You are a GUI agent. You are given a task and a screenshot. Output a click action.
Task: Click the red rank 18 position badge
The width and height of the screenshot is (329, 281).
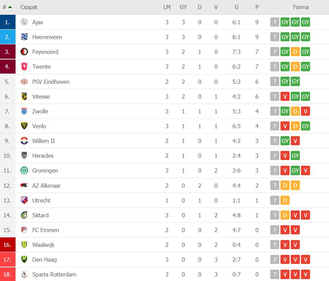[x=8, y=274]
